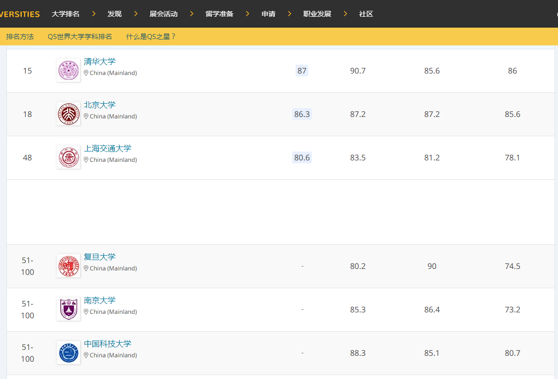Open the 排名方法 link

point(20,37)
